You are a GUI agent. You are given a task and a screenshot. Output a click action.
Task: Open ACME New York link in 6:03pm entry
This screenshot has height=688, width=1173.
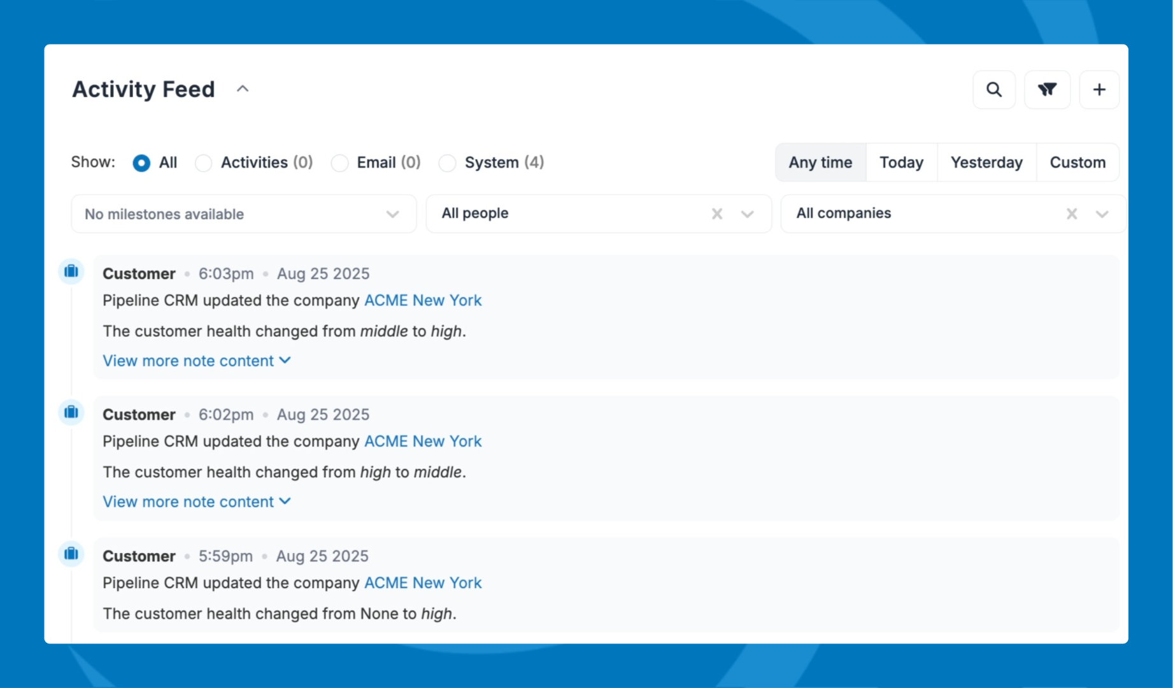[423, 301]
